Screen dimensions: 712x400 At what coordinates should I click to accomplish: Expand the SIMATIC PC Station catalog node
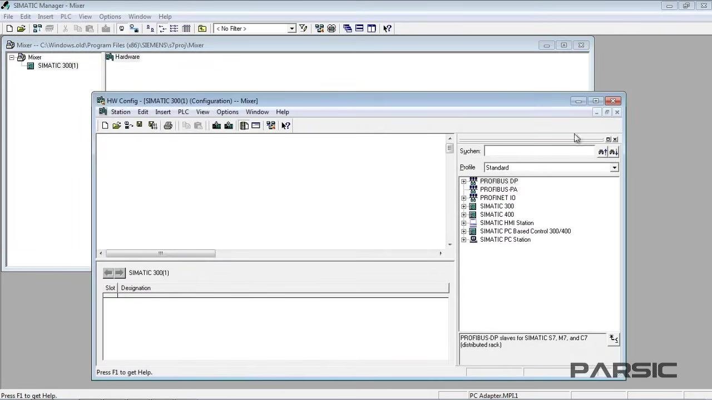464,239
